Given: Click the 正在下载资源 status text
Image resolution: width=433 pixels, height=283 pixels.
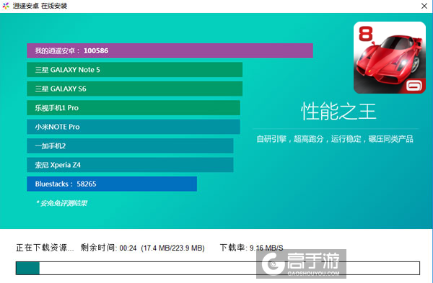Looking at the screenshot, I should click(45, 248).
